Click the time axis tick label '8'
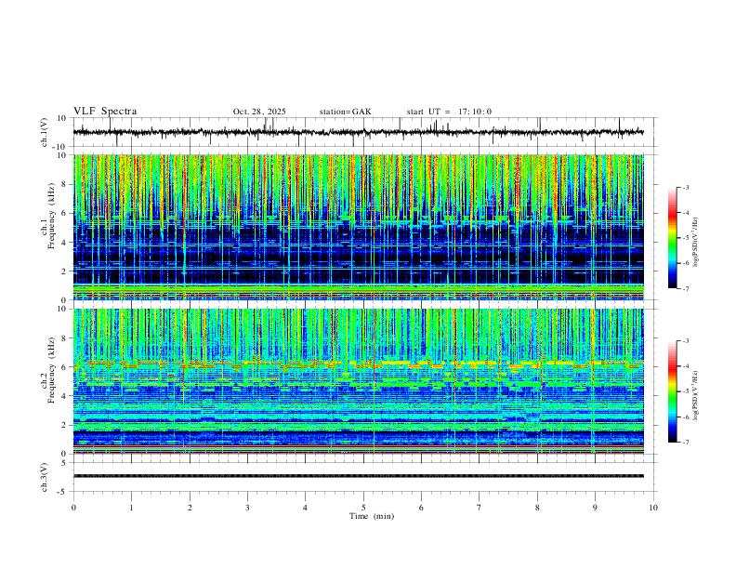Viewport: 736px width, 569px height. pos(537,508)
